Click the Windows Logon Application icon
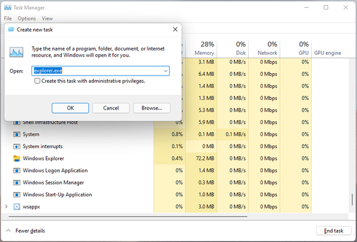357x242 pixels. [x=17, y=171]
